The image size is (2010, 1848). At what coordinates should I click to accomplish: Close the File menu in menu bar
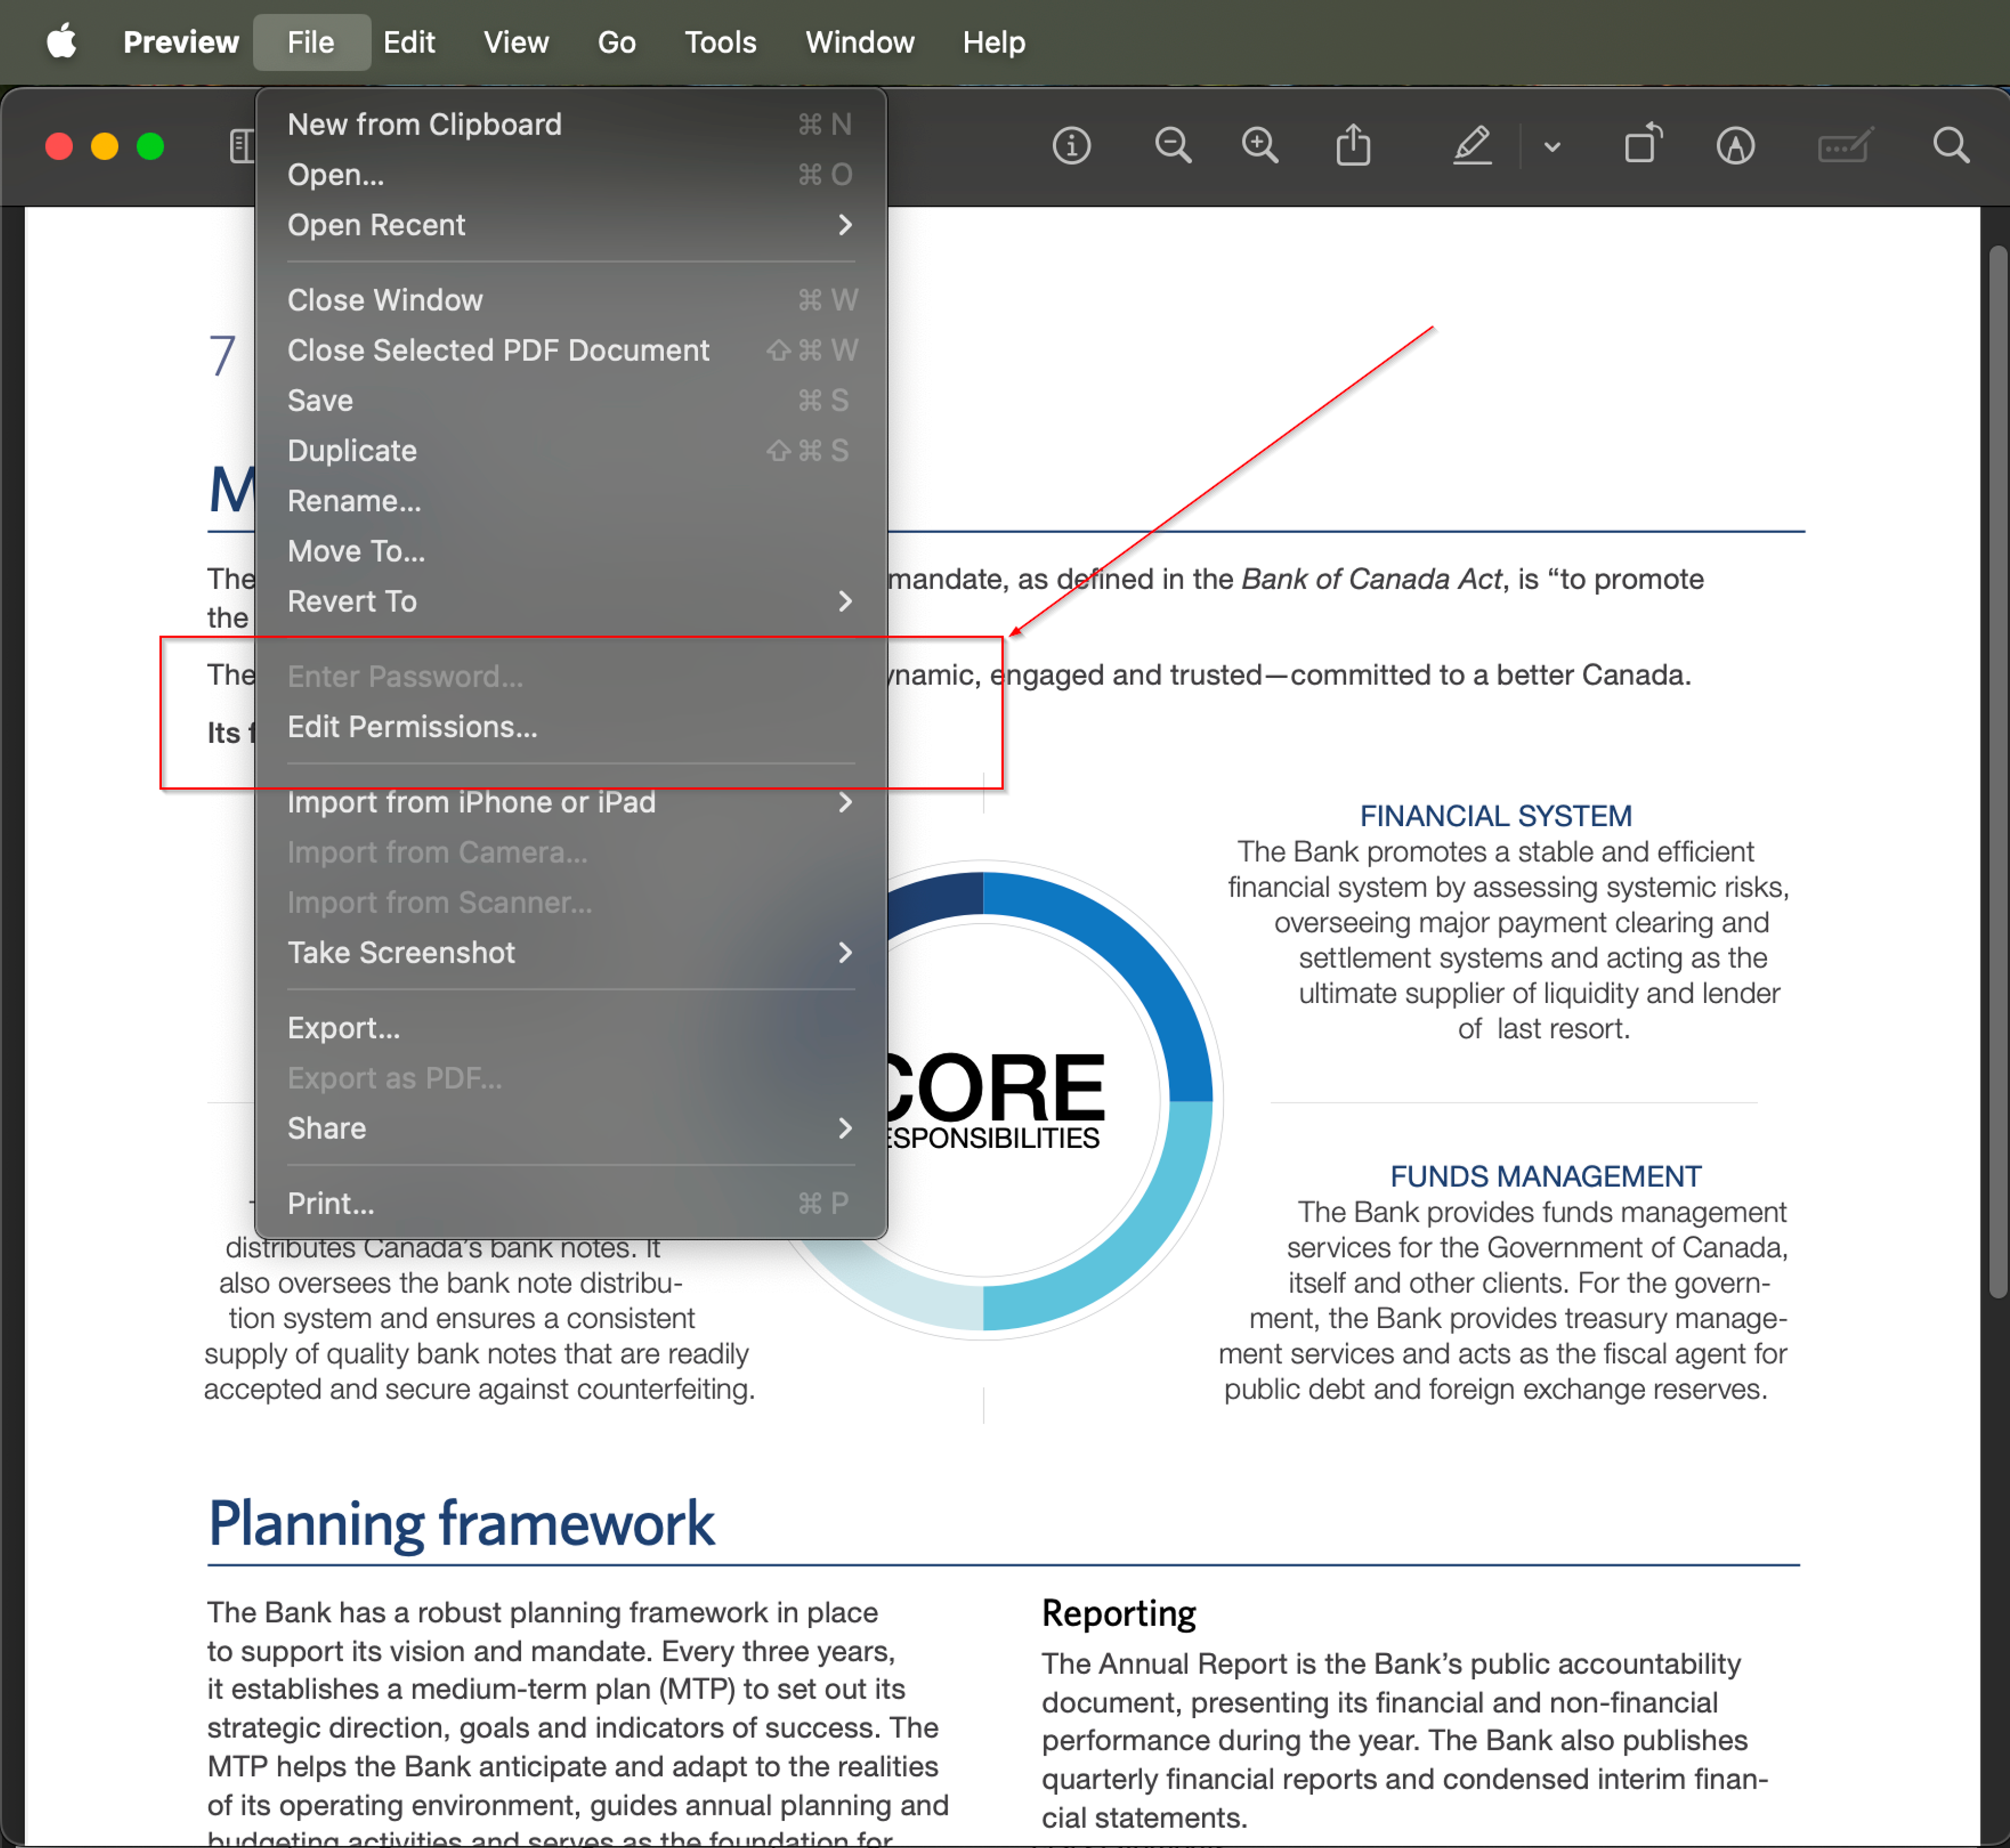[x=311, y=42]
